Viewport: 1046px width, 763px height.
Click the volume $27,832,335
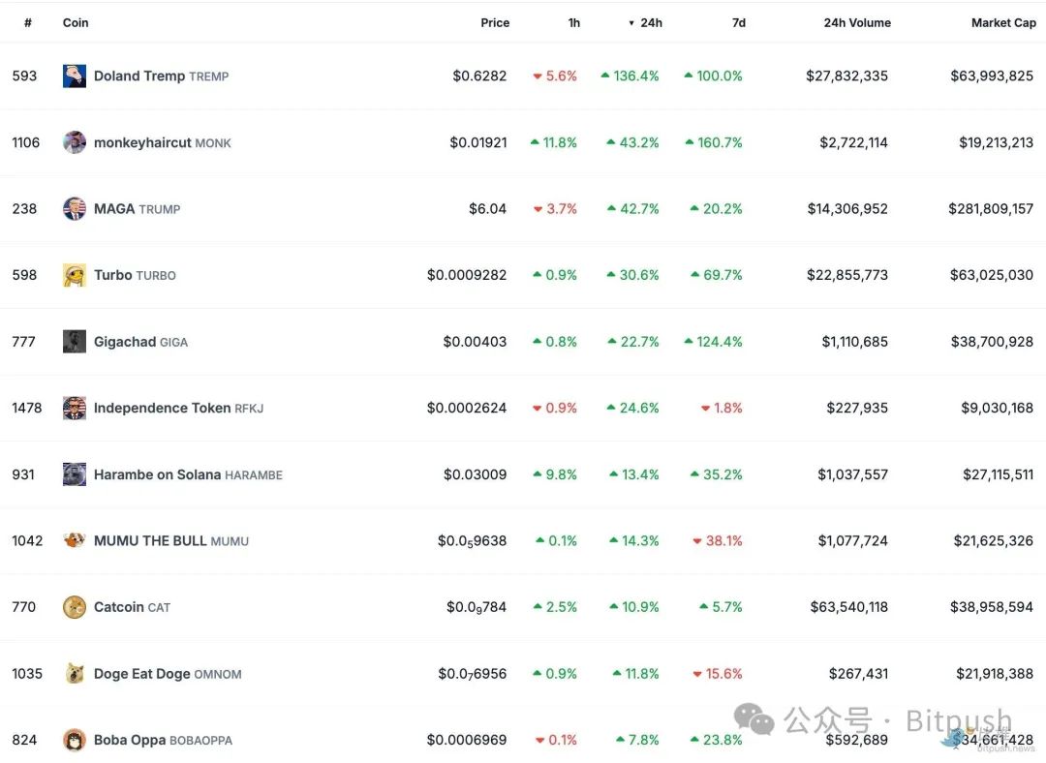point(846,76)
